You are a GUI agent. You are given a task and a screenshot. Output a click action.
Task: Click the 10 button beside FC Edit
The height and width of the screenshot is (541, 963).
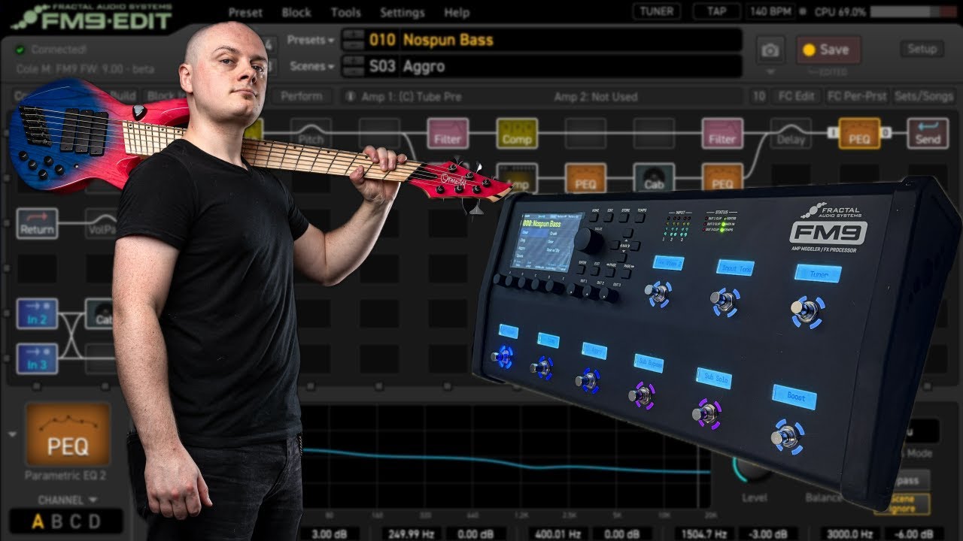click(x=758, y=96)
